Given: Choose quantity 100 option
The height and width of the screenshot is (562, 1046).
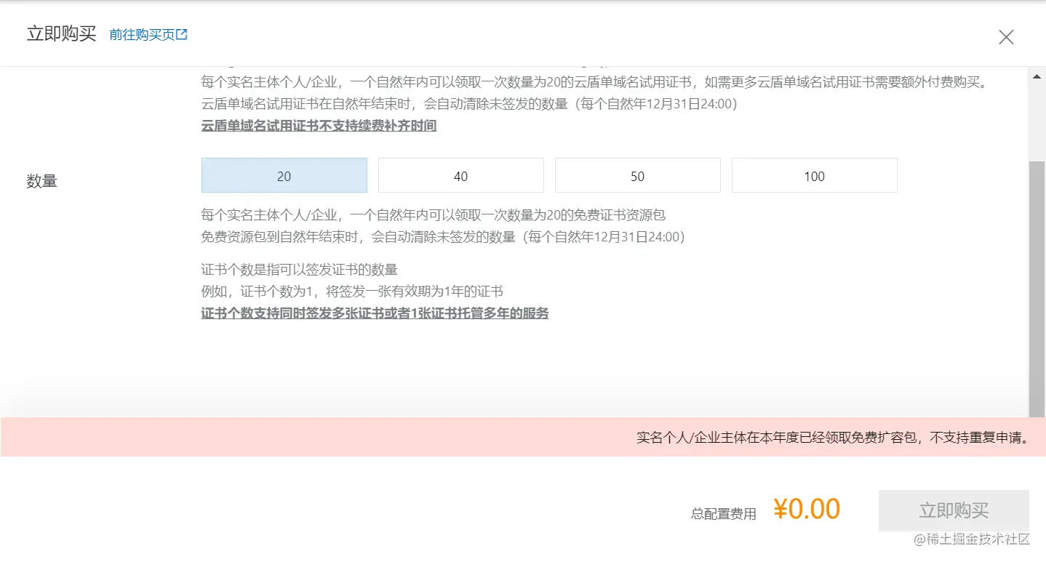Looking at the screenshot, I should tap(815, 176).
